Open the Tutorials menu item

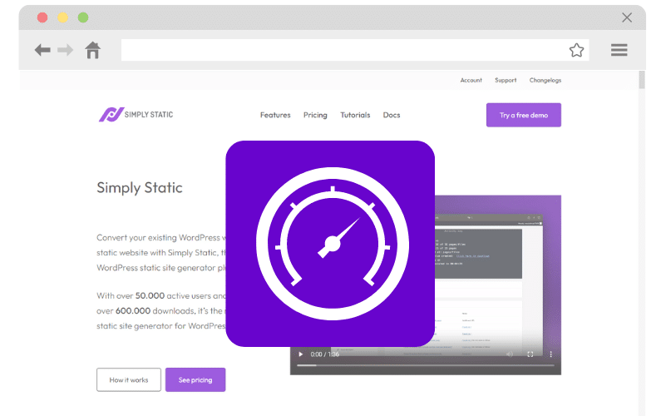coord(355,115)
